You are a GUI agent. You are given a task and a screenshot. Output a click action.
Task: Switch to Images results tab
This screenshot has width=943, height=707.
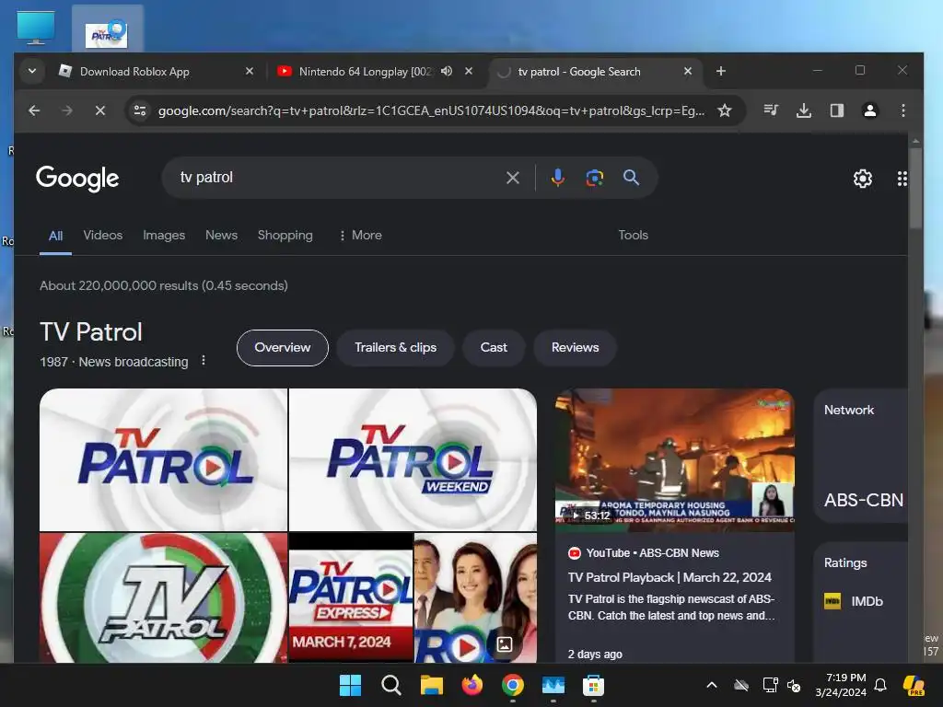pos(164,235)
